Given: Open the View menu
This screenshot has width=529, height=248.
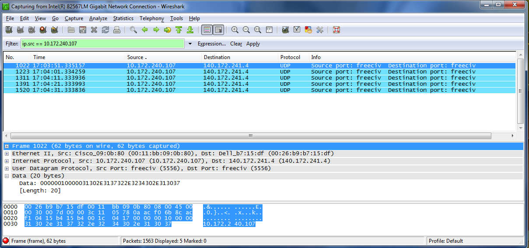Looking at the screenshot, I should tap(40, 18).
